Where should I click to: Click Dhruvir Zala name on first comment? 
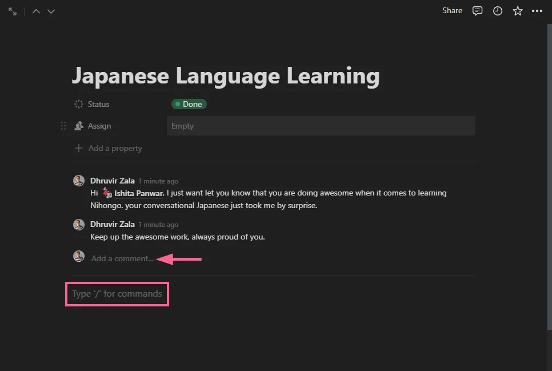tap(113, 181)
